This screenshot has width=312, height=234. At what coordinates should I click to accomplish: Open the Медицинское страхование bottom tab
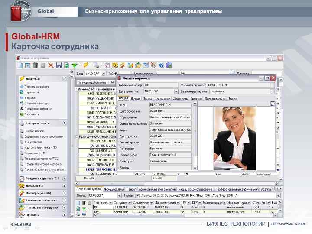click(x=195, y=189)
